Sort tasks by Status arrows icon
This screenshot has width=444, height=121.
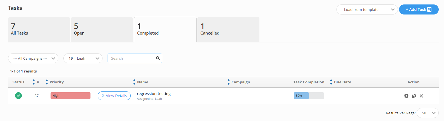pos(34,82)
